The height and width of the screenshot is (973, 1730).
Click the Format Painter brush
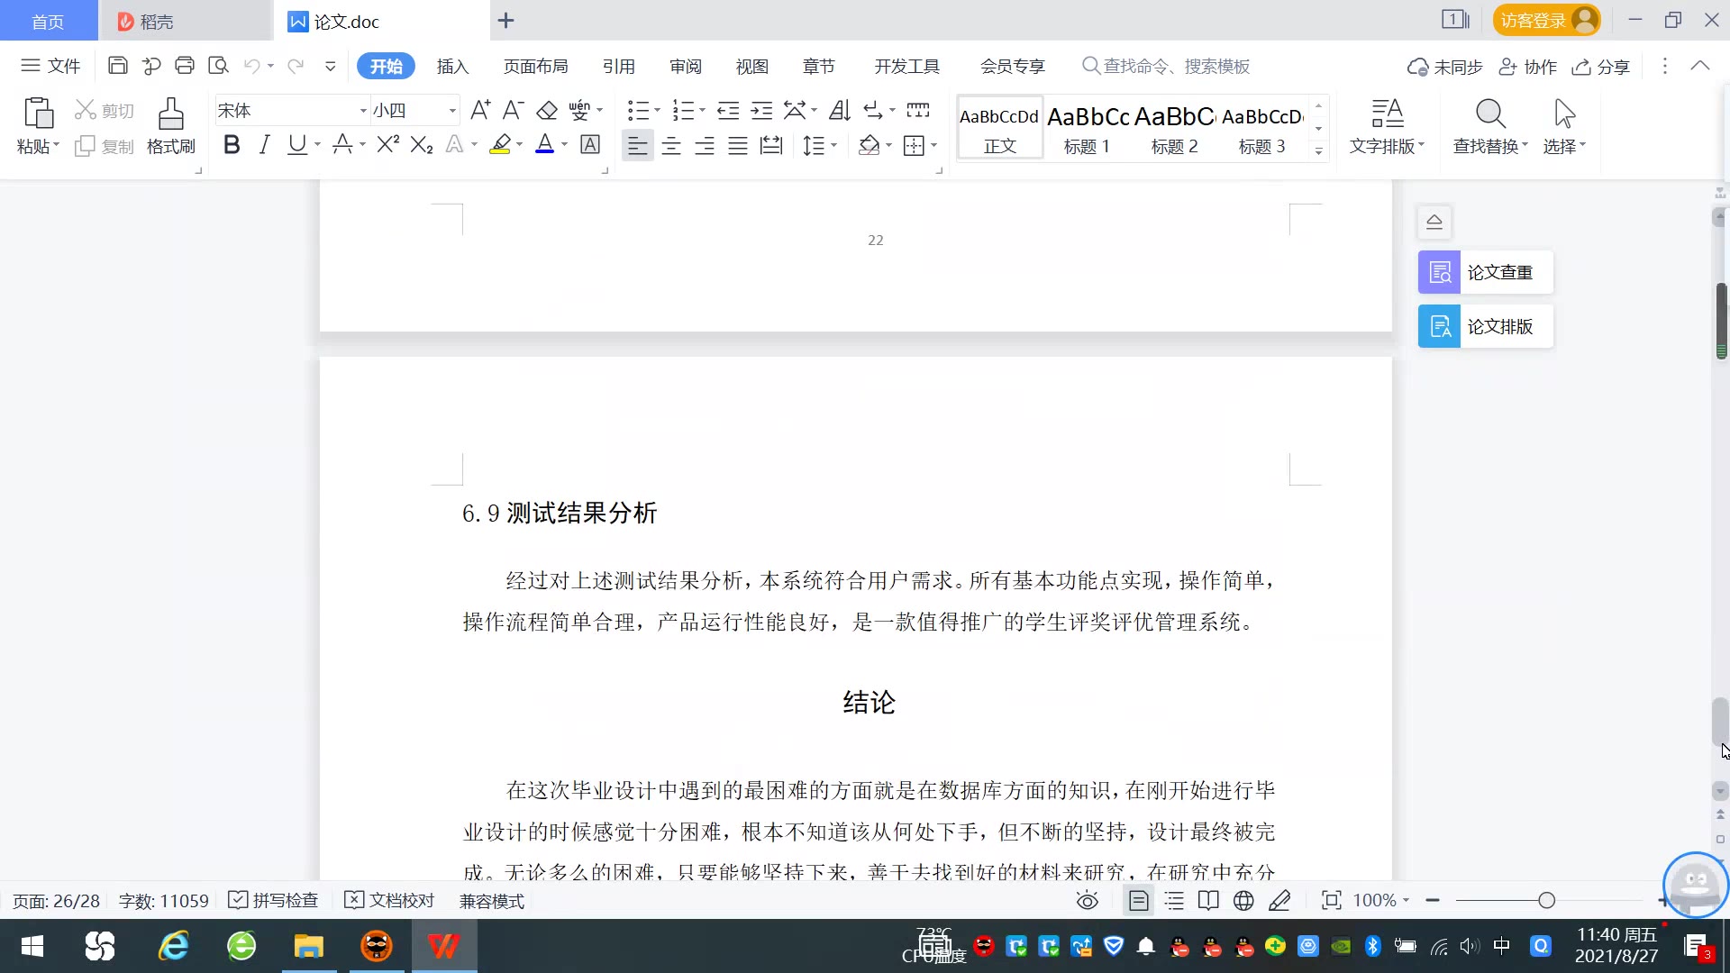[171, 126]
